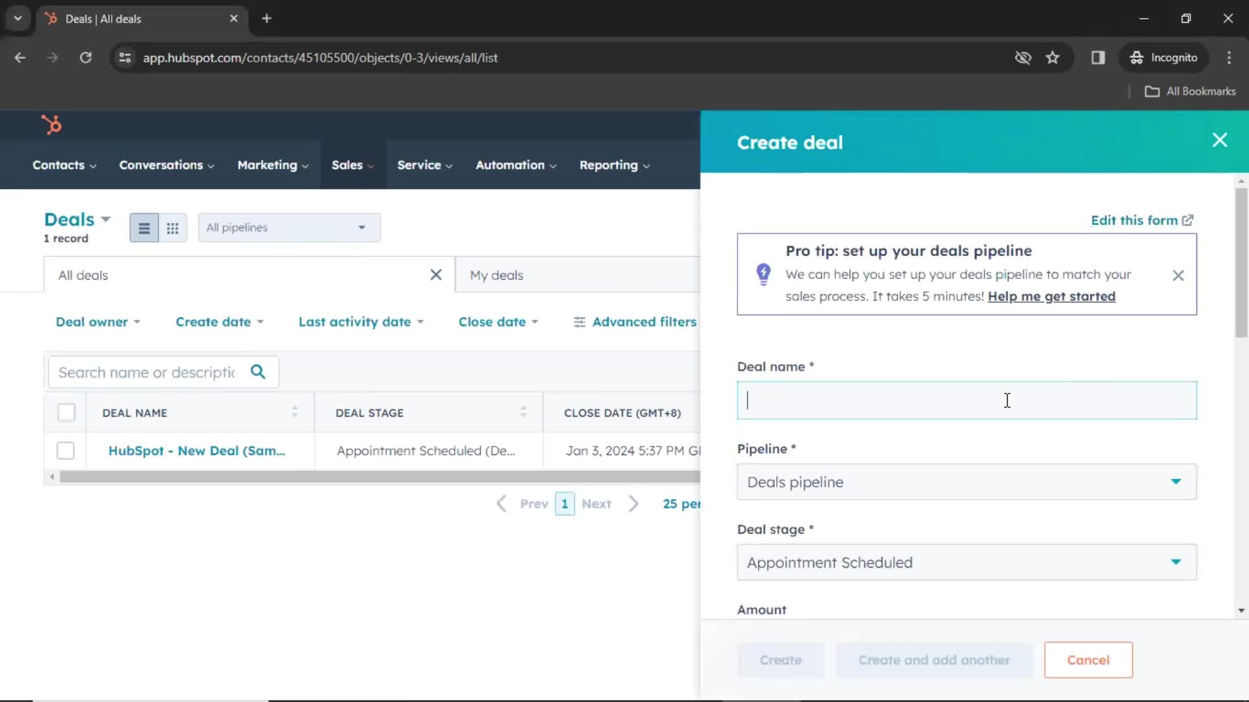1249x702 pixels.
Task: Click the Create deal panel scrollbar
Action: tap(1241, 263)
